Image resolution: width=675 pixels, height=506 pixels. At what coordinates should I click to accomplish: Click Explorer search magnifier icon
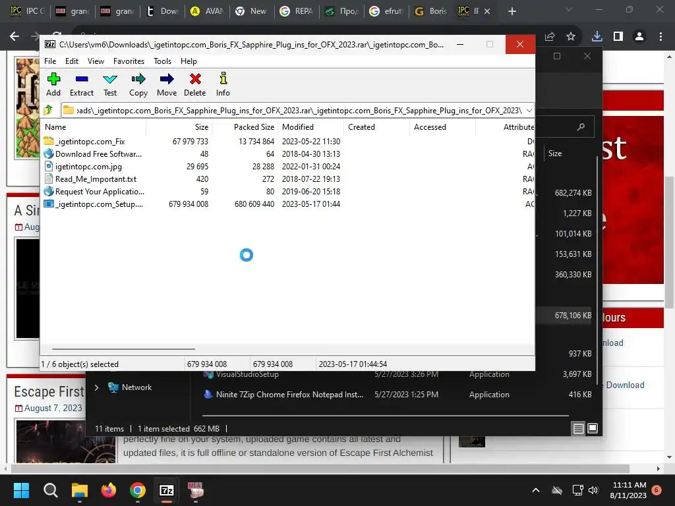click(x=581, y=127)
